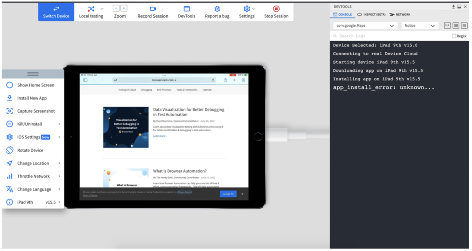Select the Switch Device tool
Image resolution: width=472 pixels, height=251 pixels.
point(56,12)
